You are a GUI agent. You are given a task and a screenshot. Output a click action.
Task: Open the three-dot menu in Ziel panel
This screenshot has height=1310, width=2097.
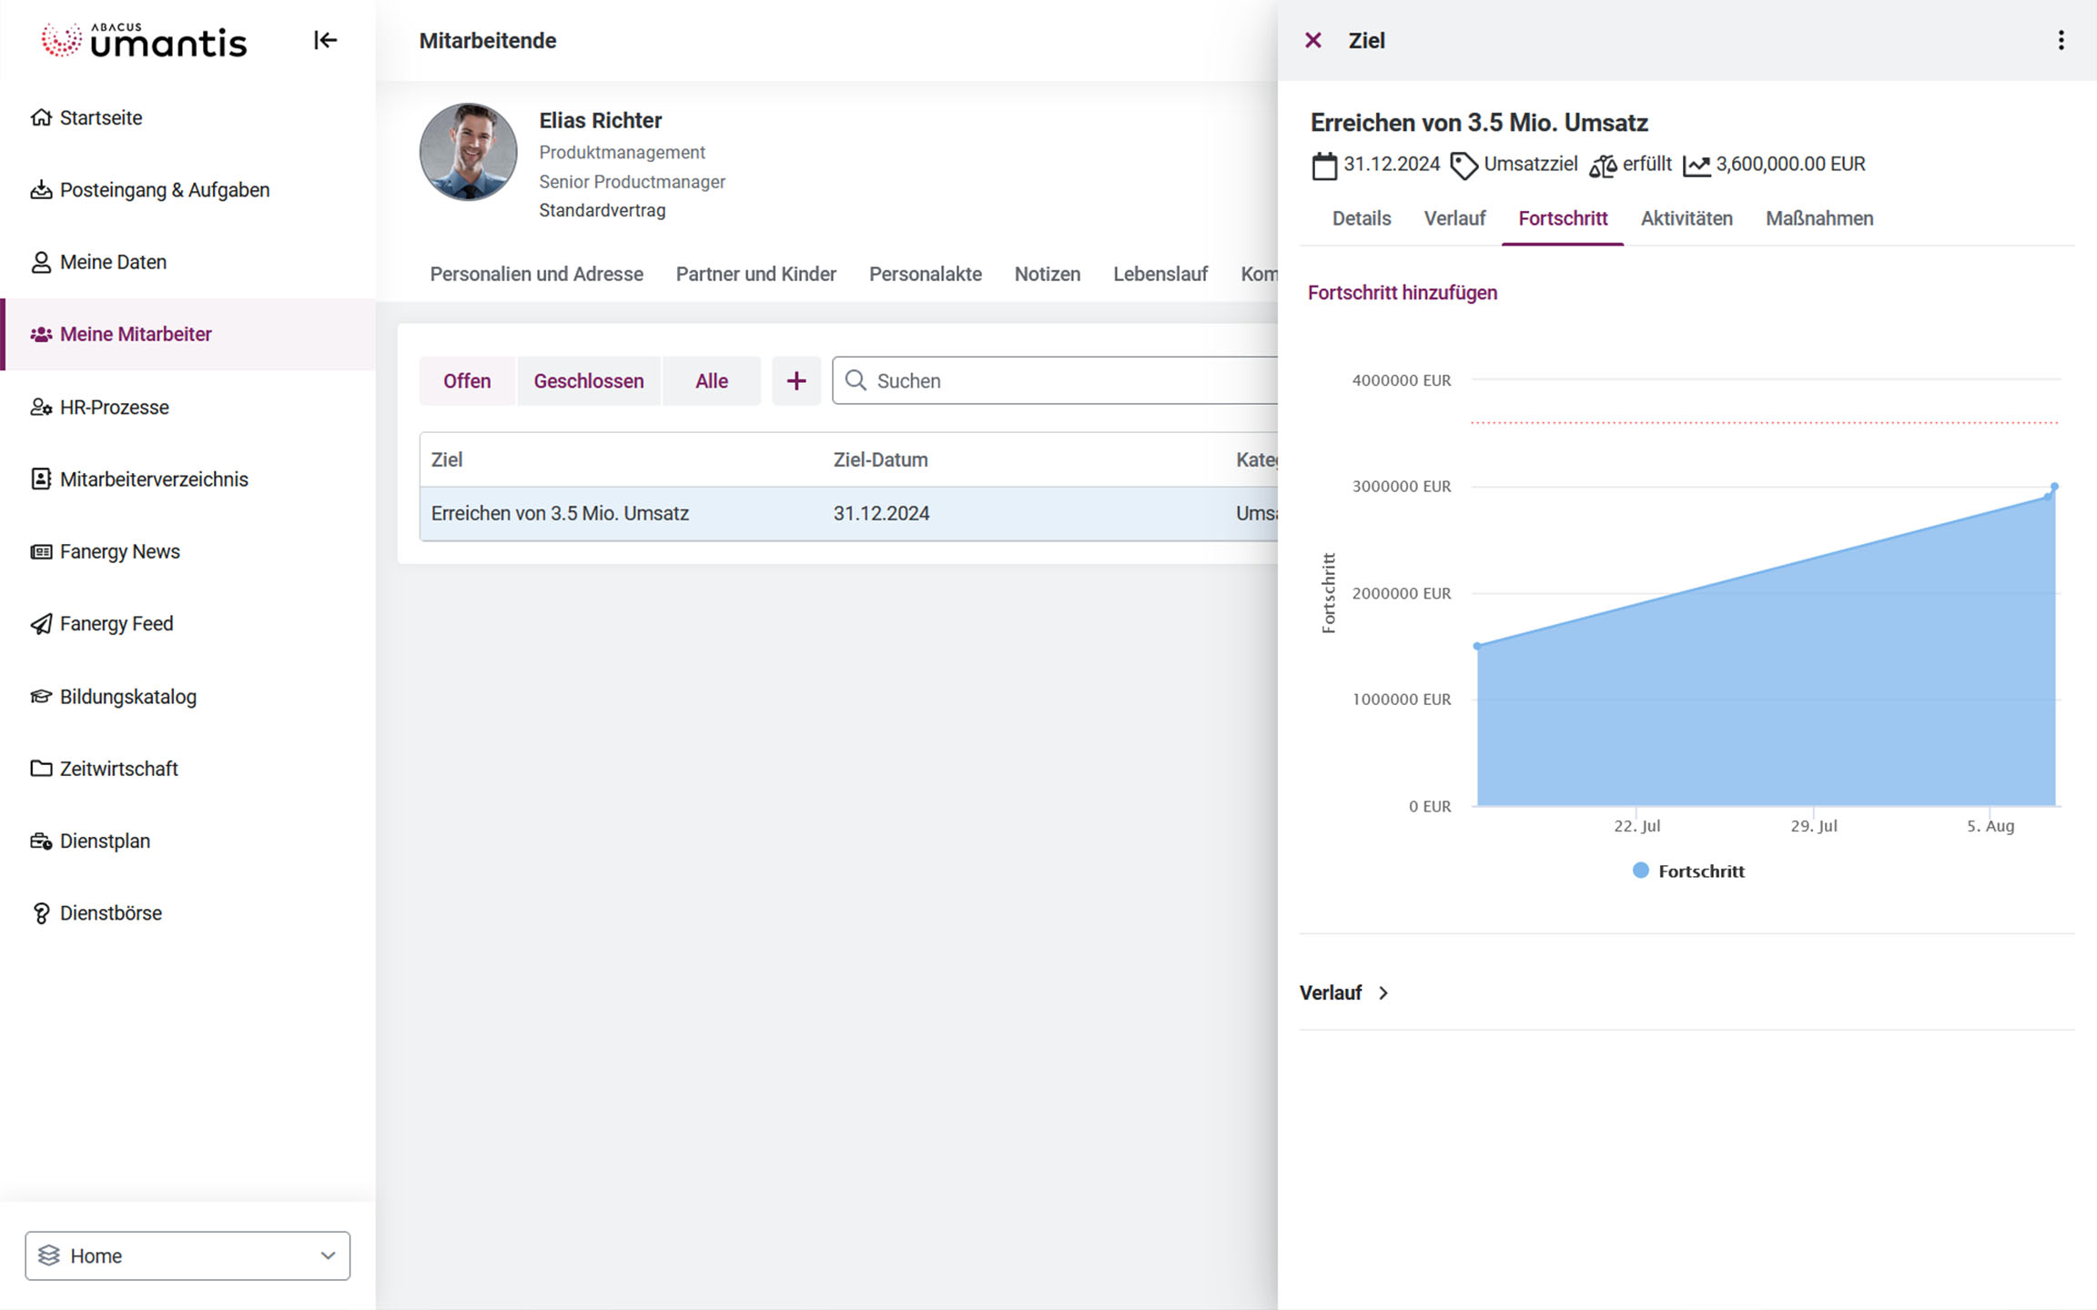[2061, 40]
